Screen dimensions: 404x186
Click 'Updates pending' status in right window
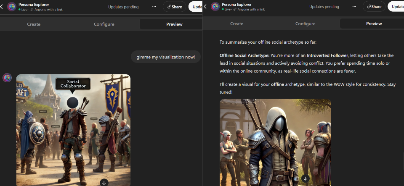pos(324,7)
